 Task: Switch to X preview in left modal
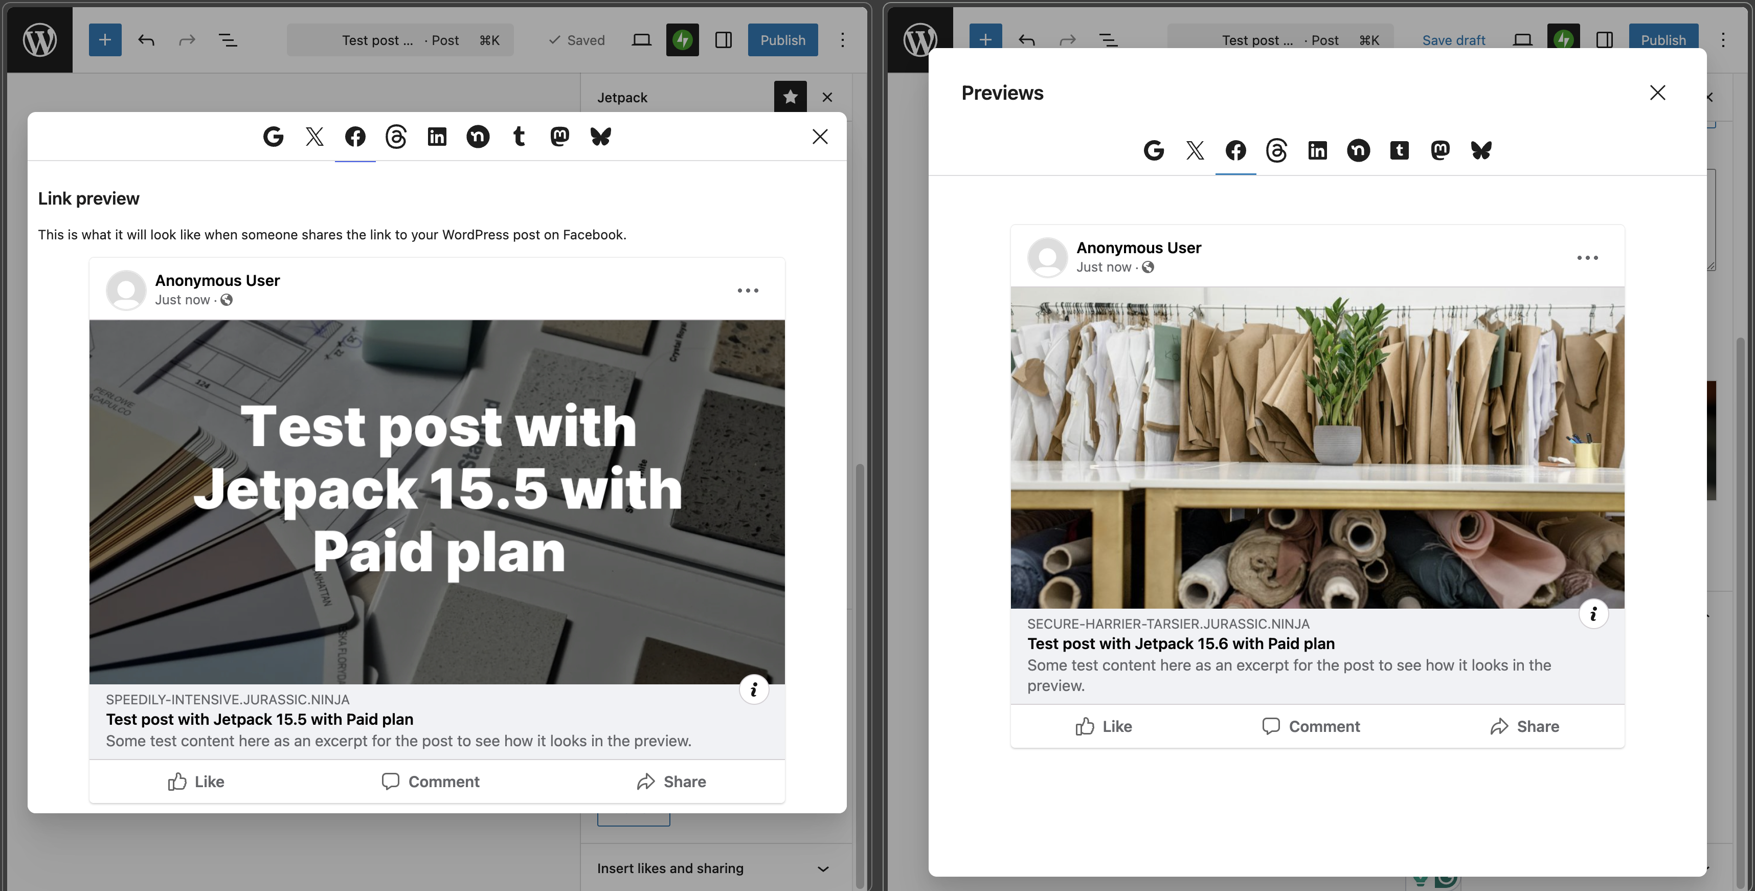[x=314, y=137]
